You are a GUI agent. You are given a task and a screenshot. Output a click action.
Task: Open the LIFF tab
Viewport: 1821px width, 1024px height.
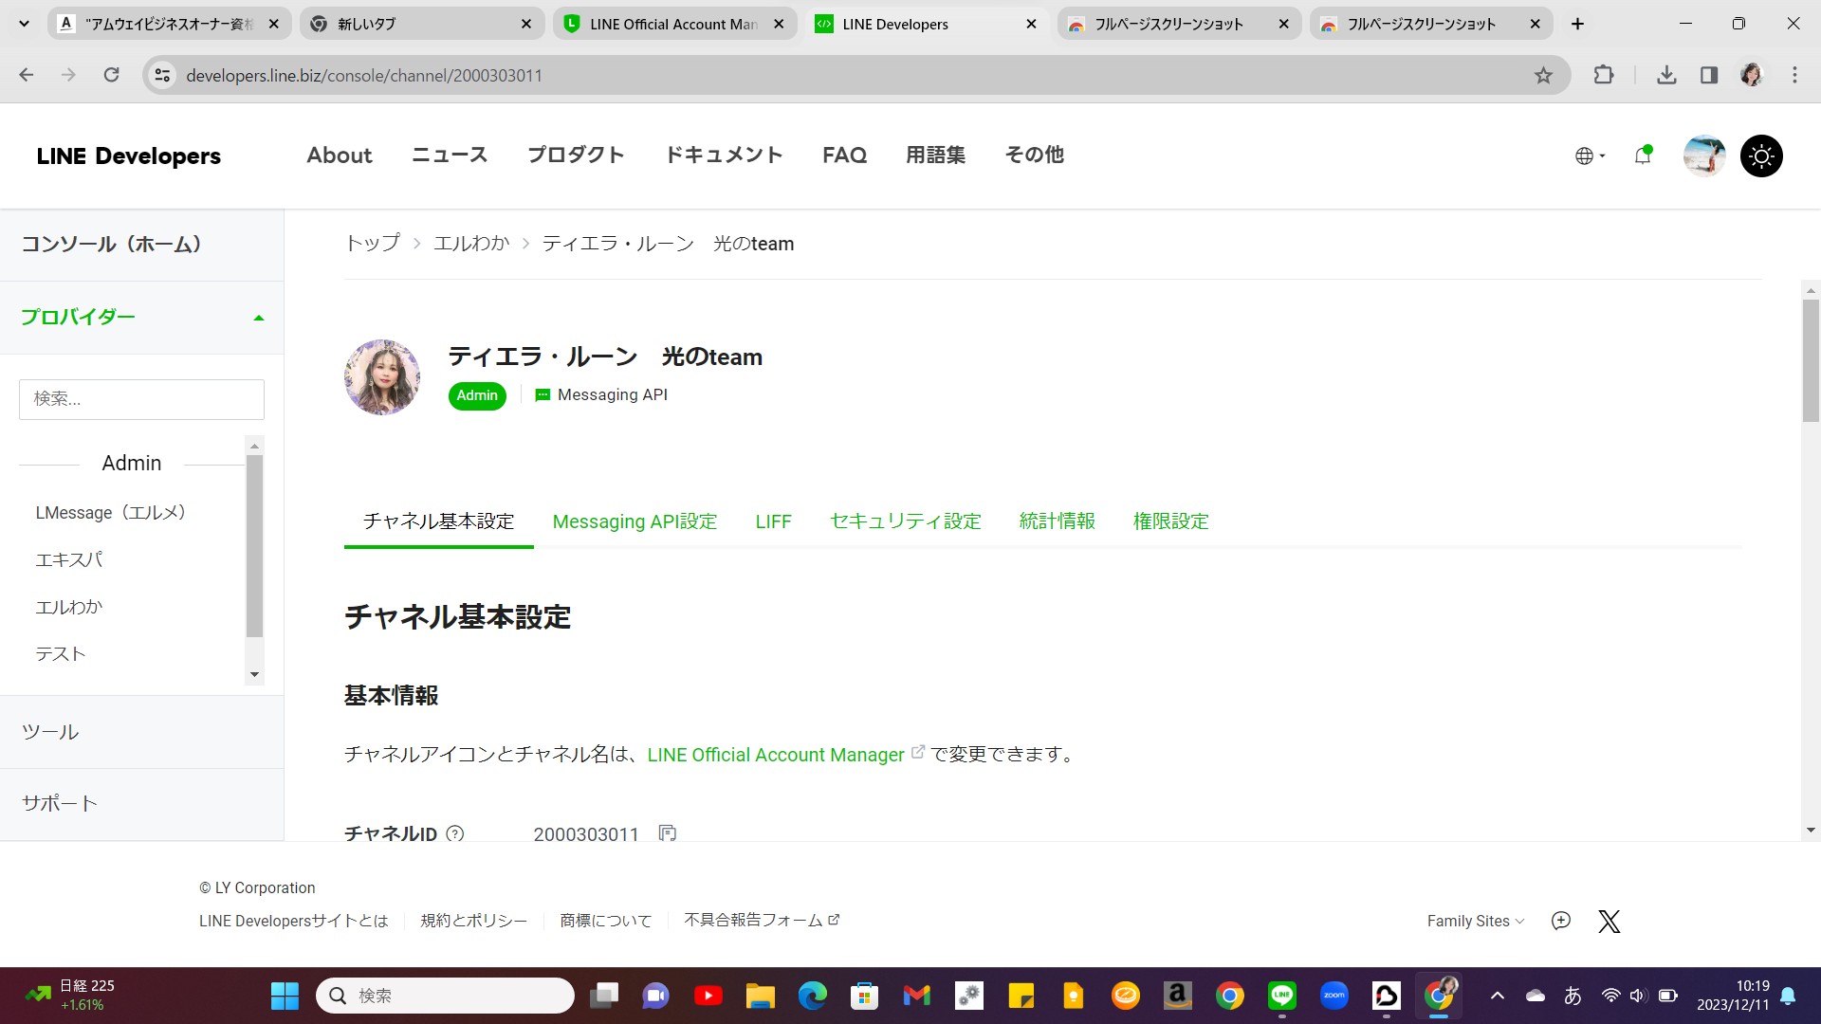pos(773,521)
